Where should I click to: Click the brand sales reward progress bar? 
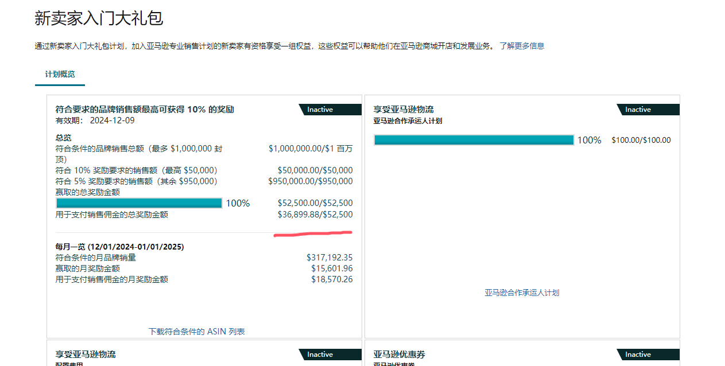coord(139,203)
